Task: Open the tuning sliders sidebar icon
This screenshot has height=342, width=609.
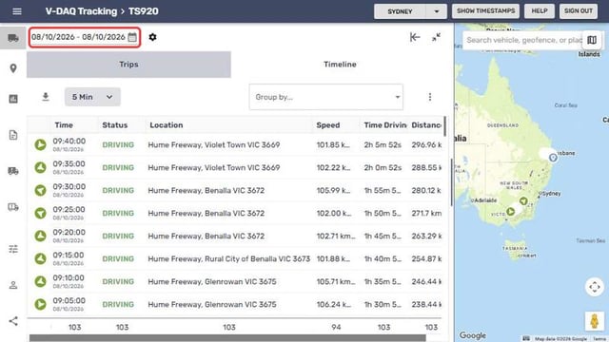Action: coord(13,249)
